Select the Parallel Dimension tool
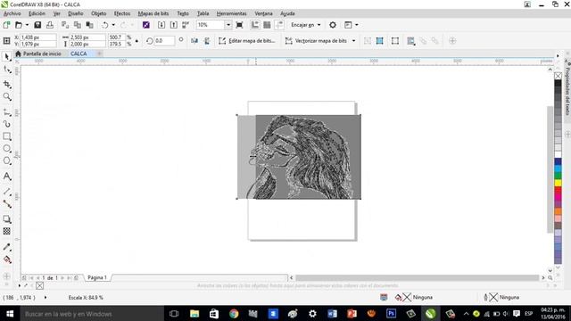 tap(7, 192)
